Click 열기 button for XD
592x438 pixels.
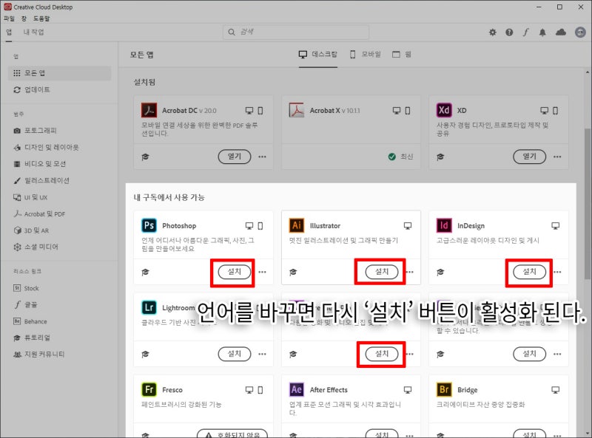tap(529, 157)
